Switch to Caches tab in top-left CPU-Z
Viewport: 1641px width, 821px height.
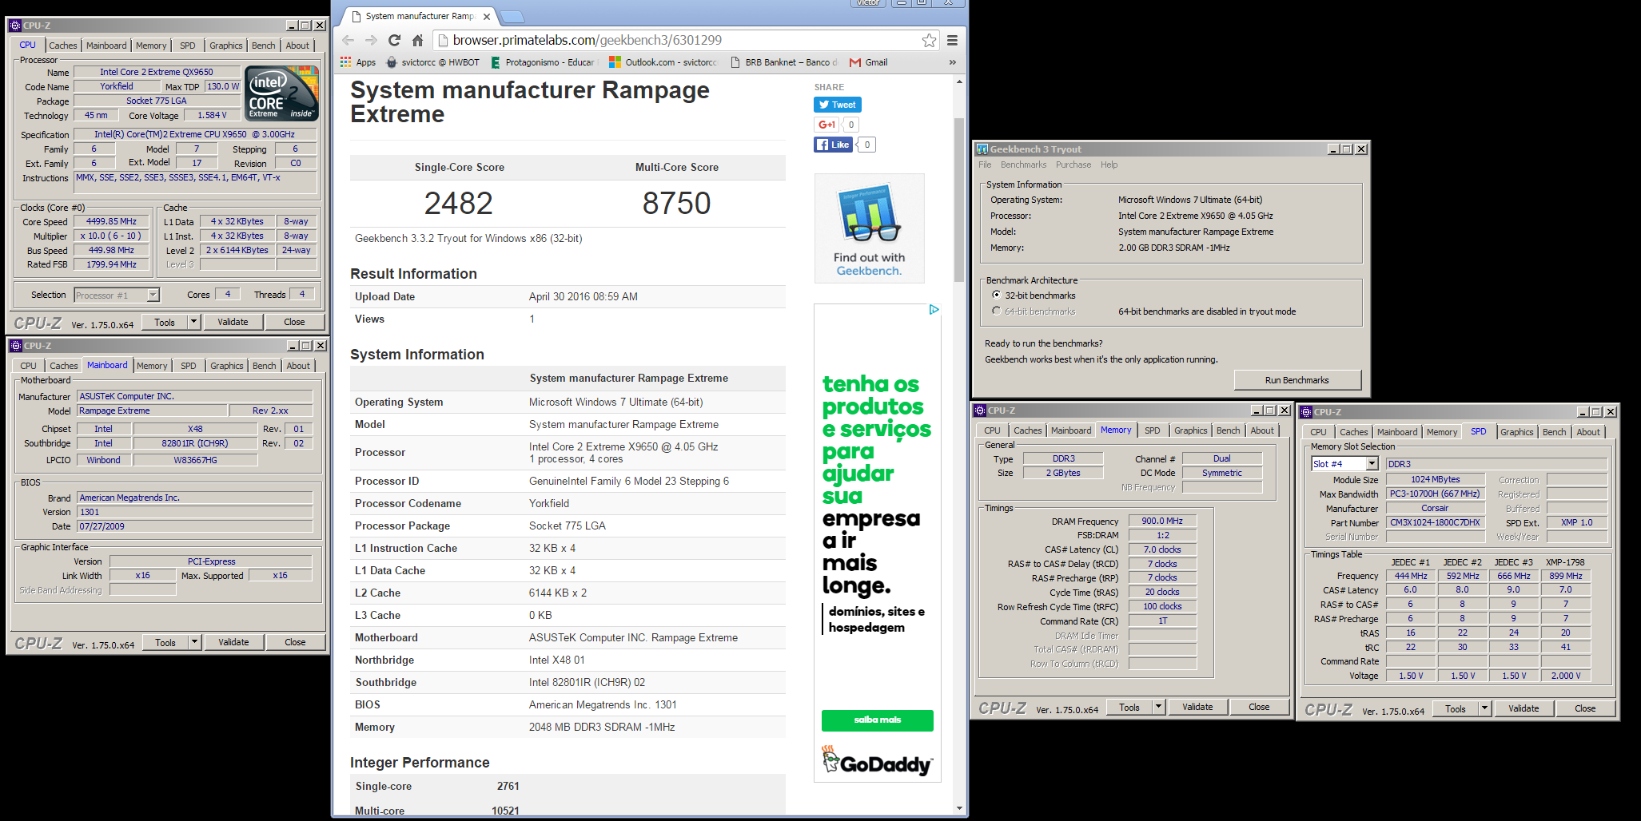pos(63,46)
